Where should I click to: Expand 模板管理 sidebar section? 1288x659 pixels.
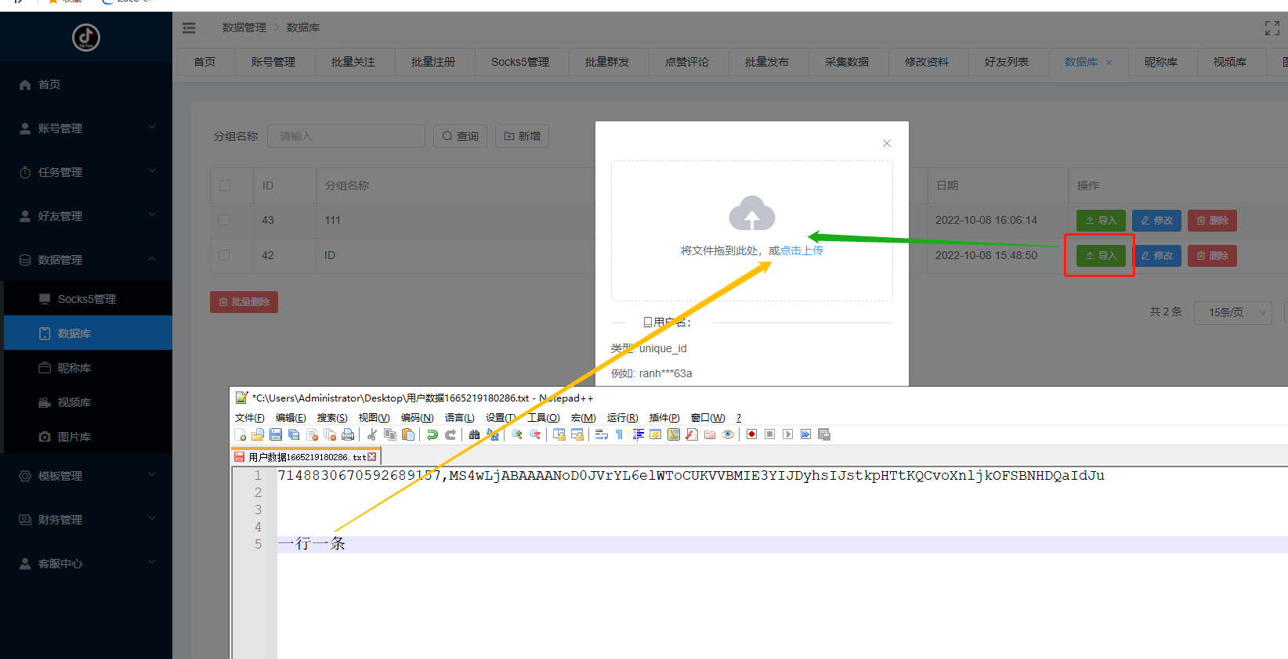pyautogui.click(x=86, y=476)
